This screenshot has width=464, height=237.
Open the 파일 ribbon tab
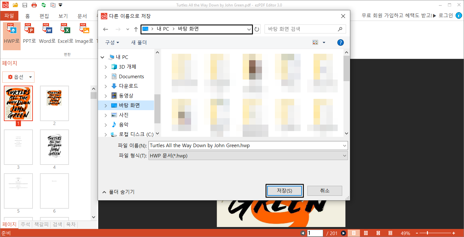coord(9,16)
